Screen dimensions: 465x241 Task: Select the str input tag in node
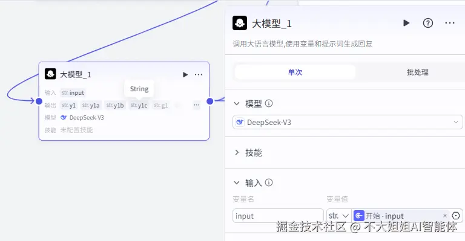[73, 93]
